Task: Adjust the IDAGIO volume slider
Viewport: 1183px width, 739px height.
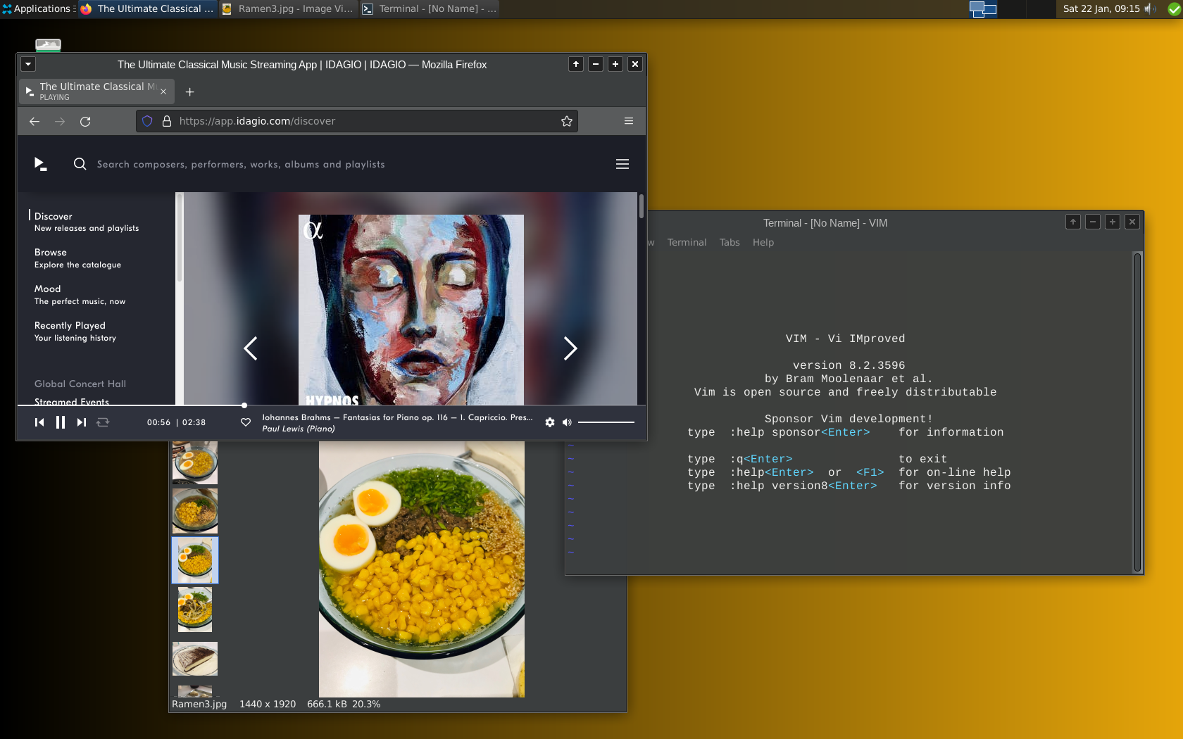Action: [x=606, y=422]
